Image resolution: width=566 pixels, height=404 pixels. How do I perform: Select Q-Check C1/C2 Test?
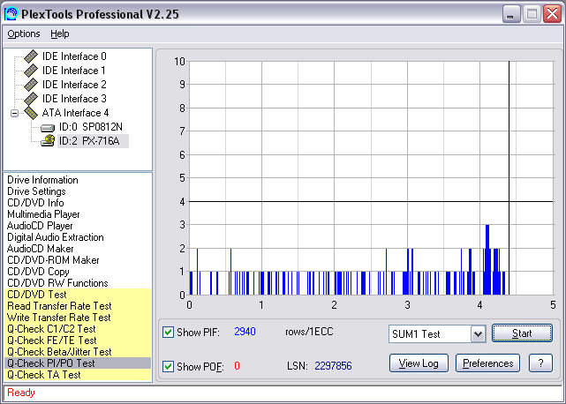[x=78, y=329]
